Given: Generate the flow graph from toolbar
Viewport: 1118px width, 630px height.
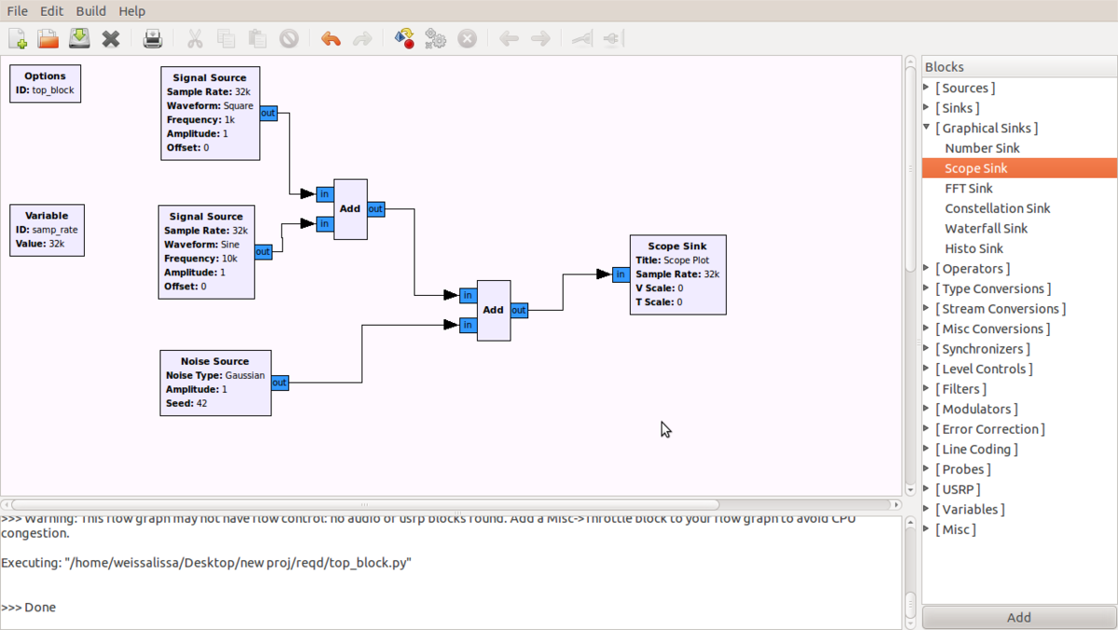Looking at the screenshot, I should 404,38.
